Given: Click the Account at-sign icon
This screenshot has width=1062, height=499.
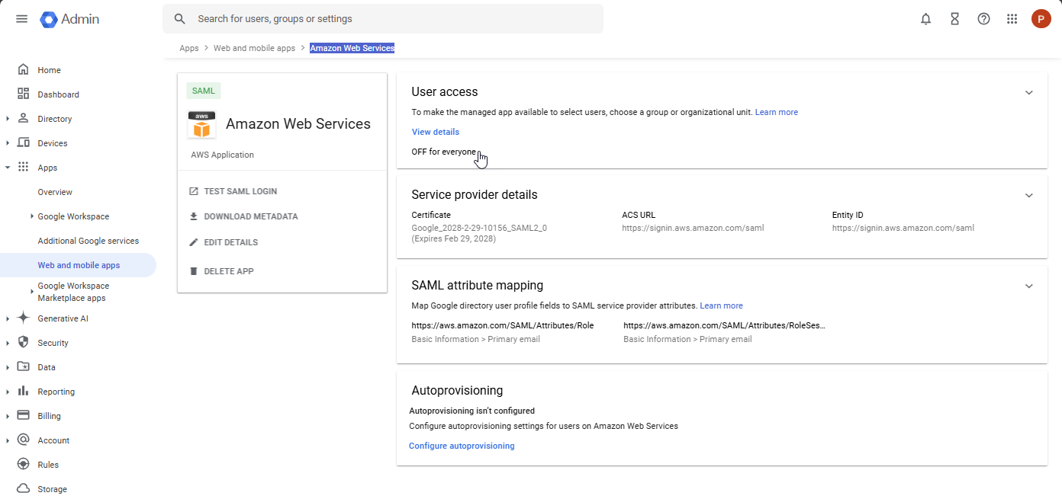Looking at the screenshot, I should [23, 440].
